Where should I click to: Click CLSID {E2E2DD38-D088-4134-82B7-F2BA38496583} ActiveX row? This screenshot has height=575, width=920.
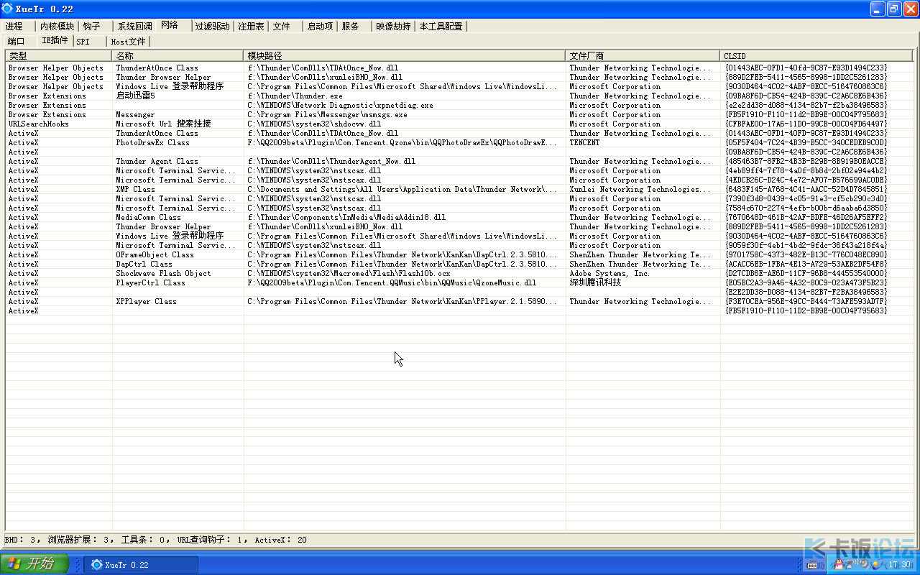(x=806, y=292)
